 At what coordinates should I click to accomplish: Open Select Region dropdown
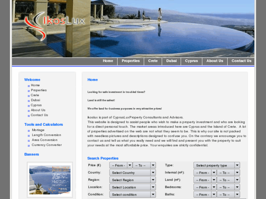(133, 180)
